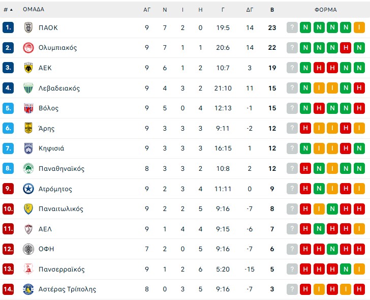The image size is (370, 300).
Task: Click the Λεβαδειακός team logo
Action: pyautogui.click(x=28, y=88)
